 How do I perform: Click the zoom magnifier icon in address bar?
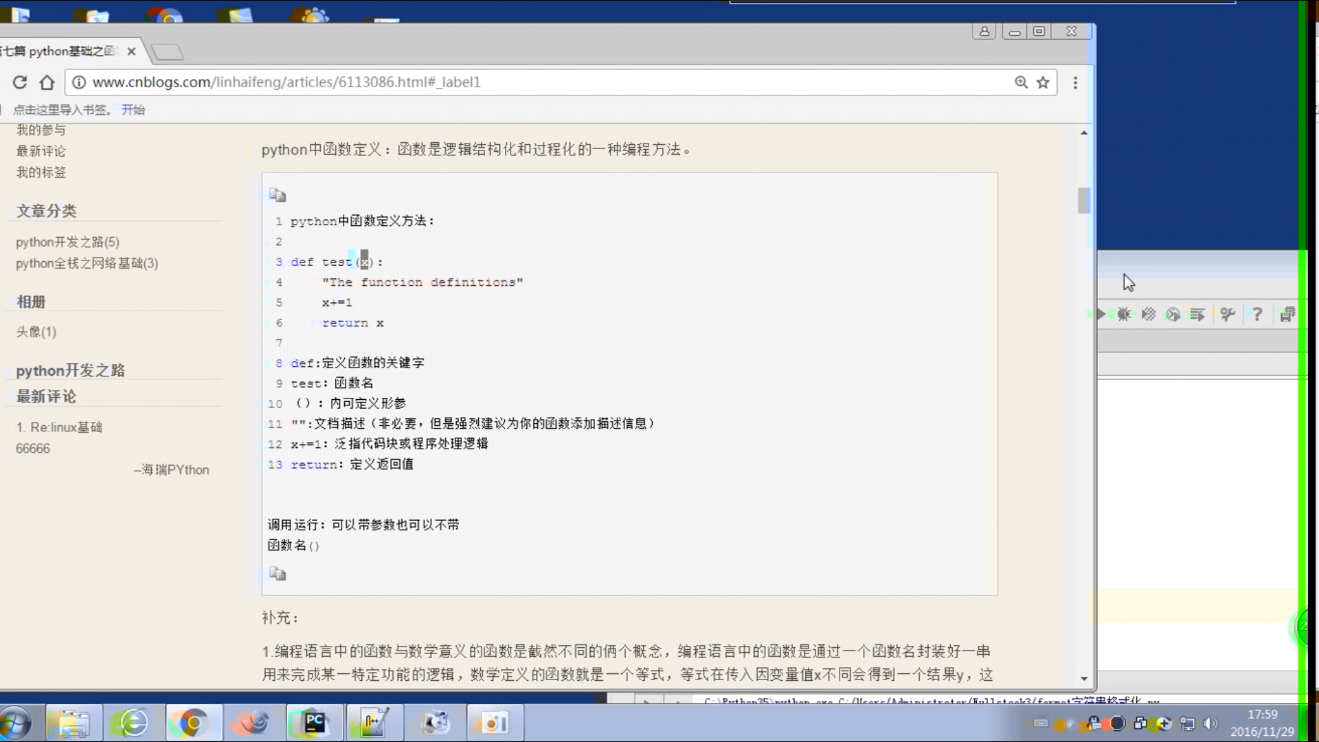[1021, 82]
